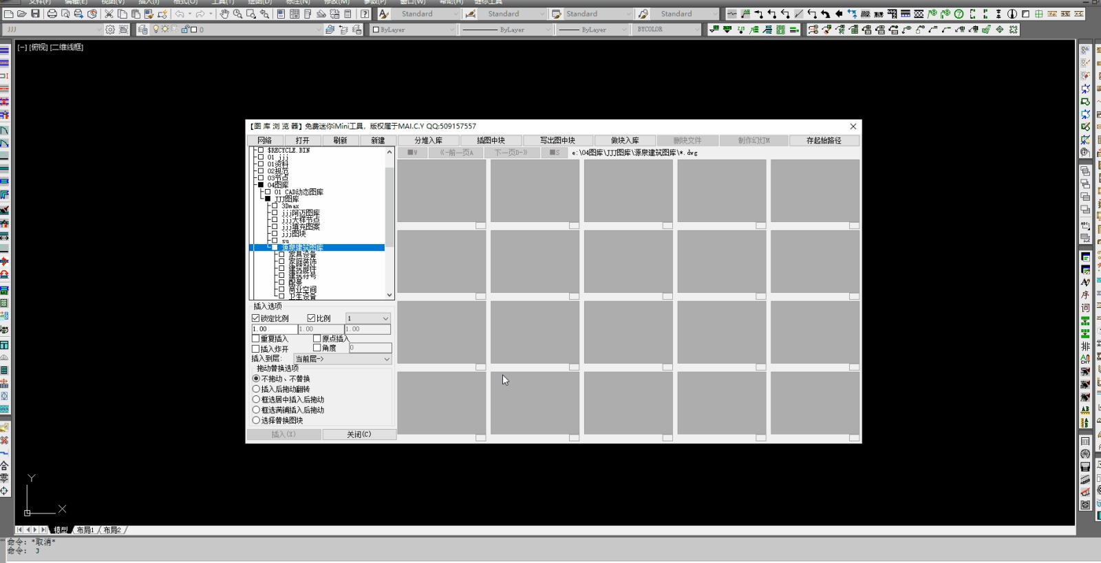
Task: Click the 关闭(C) button
Action: pos(359,434)
